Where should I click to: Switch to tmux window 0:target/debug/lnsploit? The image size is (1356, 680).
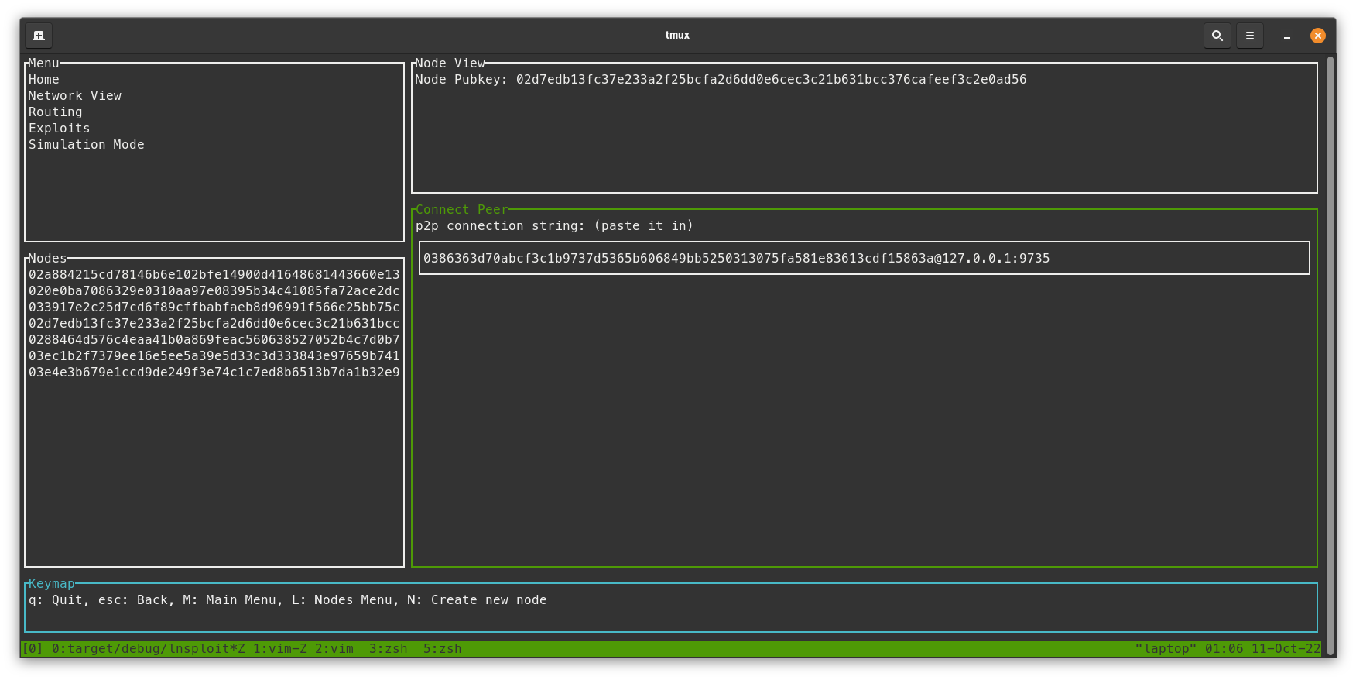click(149, 649)
